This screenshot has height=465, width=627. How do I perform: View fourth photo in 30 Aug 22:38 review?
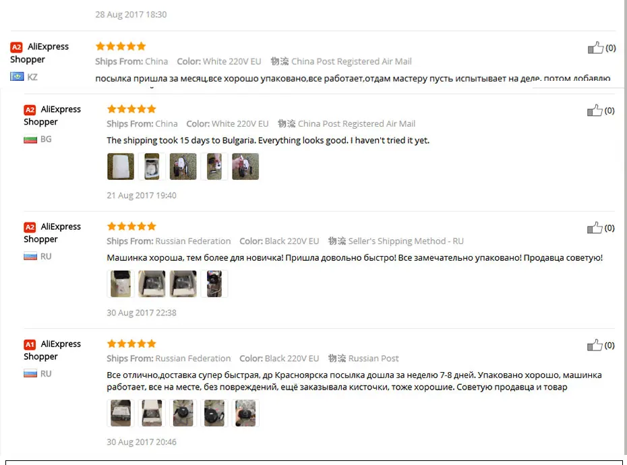(x=214, y=284)
